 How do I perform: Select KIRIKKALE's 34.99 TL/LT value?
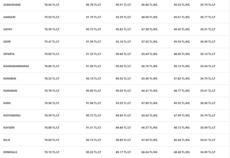point(208,152)
